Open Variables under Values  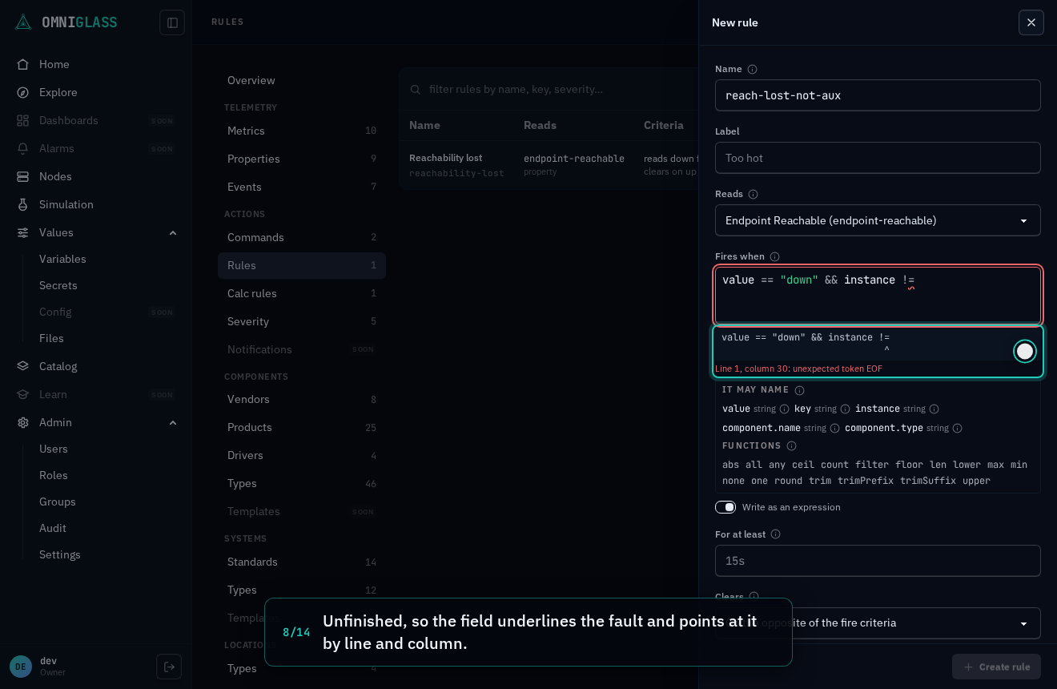coord(62,259)
